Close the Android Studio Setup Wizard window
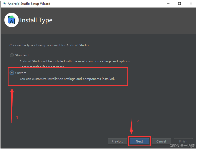Viewport: 197px width, 149px height. point(191,4)
